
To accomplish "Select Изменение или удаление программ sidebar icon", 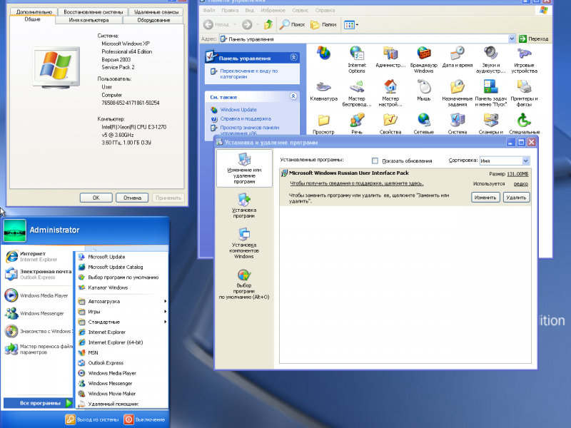I will pyautogui.click(x=244, y=168).
